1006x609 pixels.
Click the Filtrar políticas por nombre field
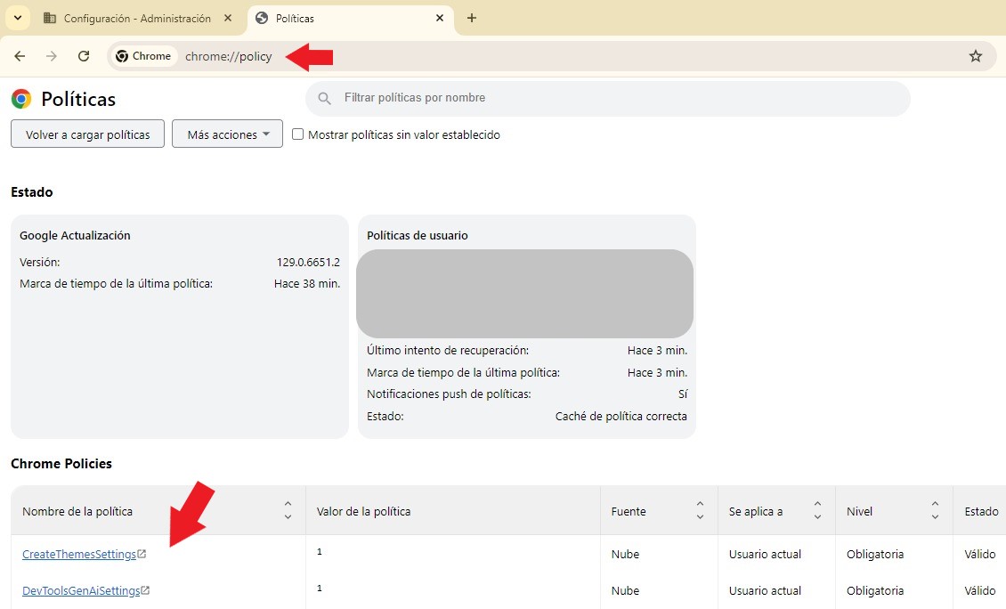(x=607, y=98)
